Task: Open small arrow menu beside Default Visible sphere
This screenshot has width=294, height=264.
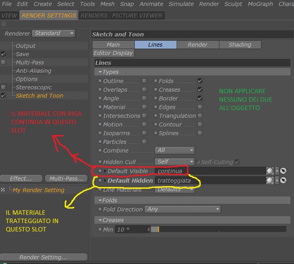Action: click(x=277, y=171)
